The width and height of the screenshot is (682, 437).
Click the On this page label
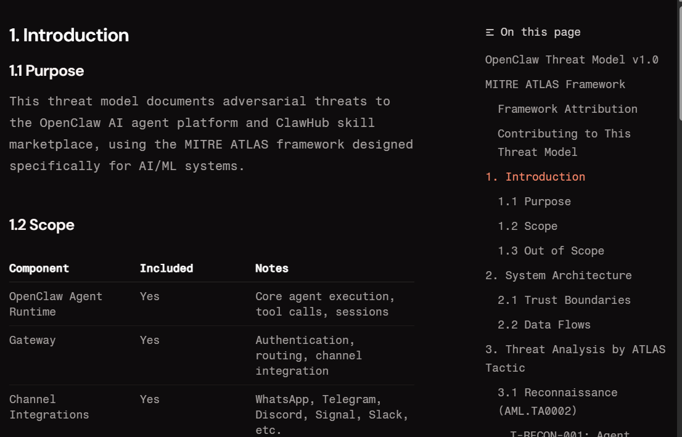[x=540, y=32]
